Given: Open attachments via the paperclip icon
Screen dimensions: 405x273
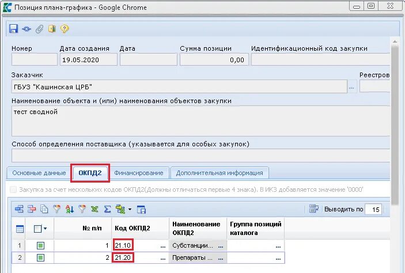Looking at the screenshot, I should [39, 29].
